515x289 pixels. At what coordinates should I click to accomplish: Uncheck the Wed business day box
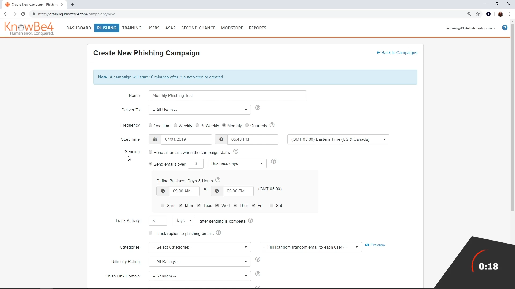tap(217, 206)
